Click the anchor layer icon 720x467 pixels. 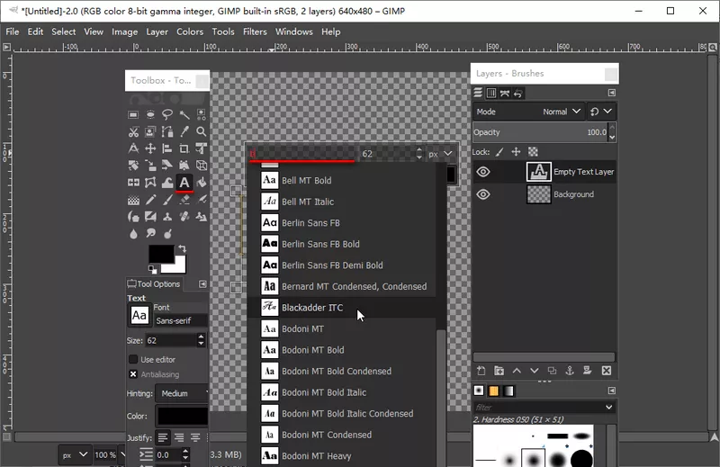coord(571,370)
